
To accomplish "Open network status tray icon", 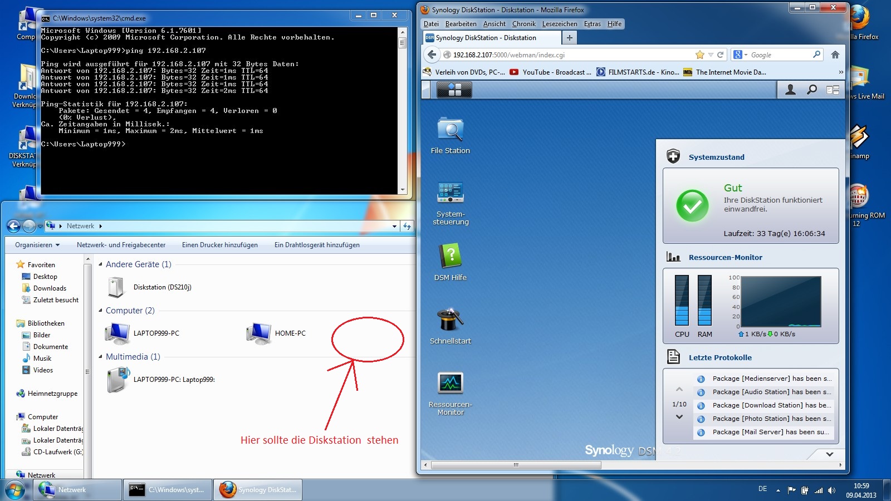I will 818,490.
